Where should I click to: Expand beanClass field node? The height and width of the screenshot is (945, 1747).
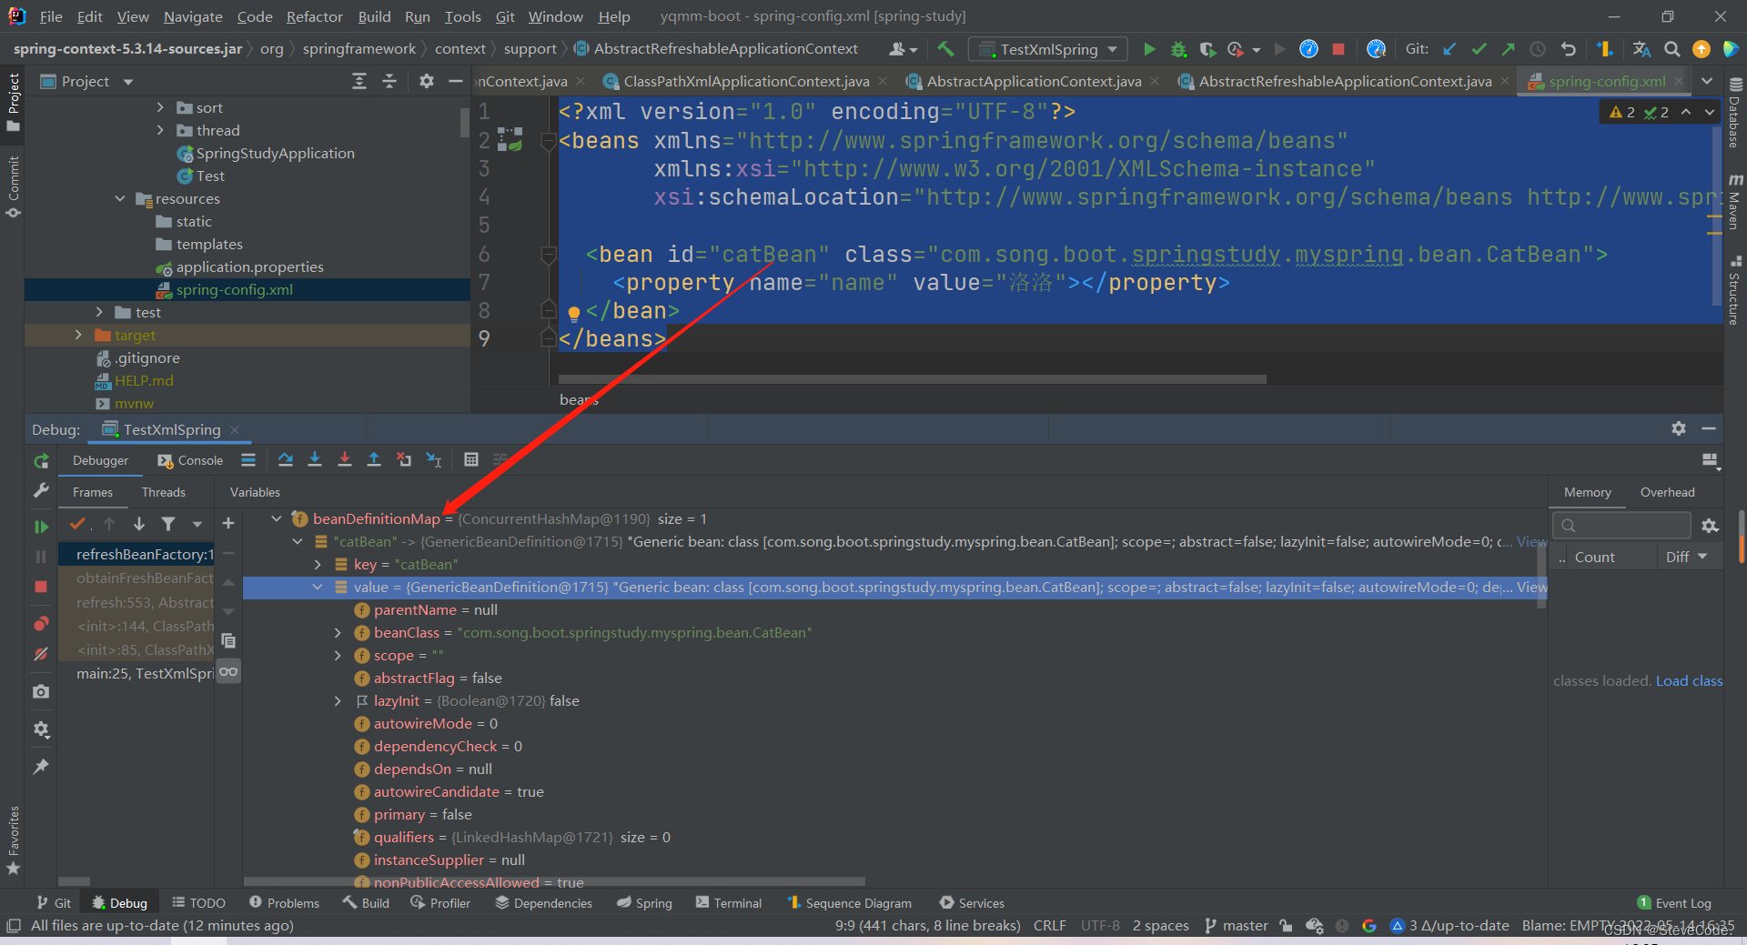tap(338, 632)
